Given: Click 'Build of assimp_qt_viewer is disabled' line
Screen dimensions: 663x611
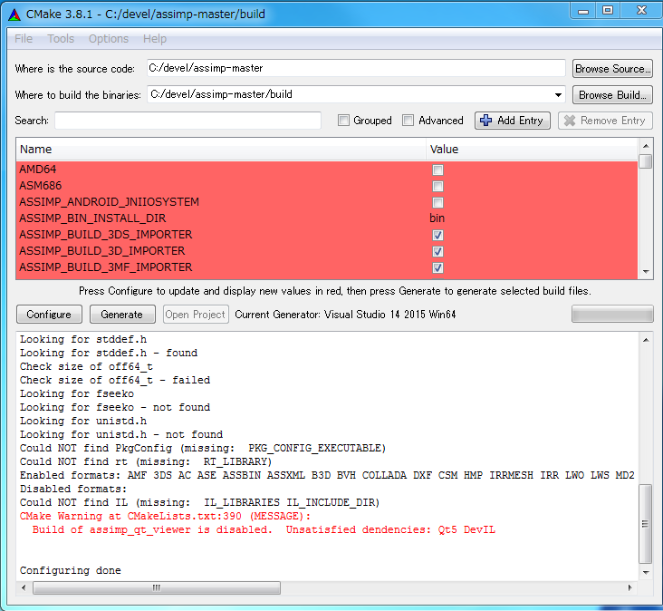Looking at the screenshot, I should pos(264,529).
